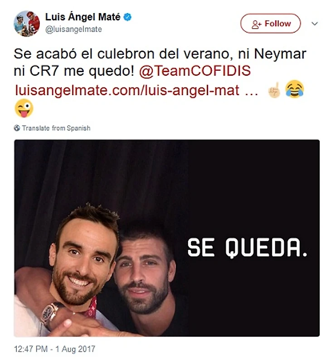The width and height of the screenshot is (331, 359).
Task: Expand the tweet options chevron dropdown
Action: tap(315, 24)
